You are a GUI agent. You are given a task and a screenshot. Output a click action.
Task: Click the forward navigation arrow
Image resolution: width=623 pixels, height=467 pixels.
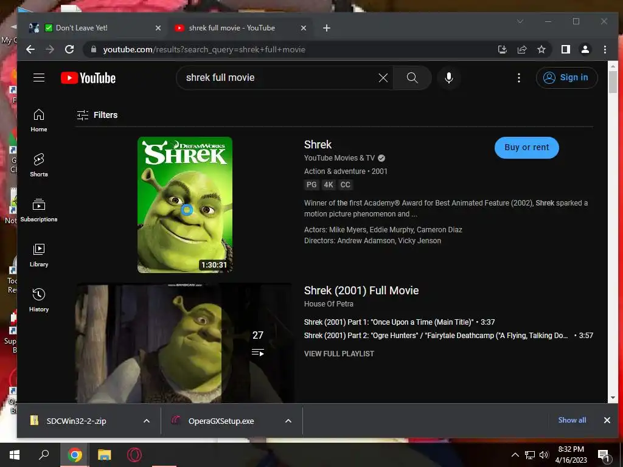click(50, 50)
